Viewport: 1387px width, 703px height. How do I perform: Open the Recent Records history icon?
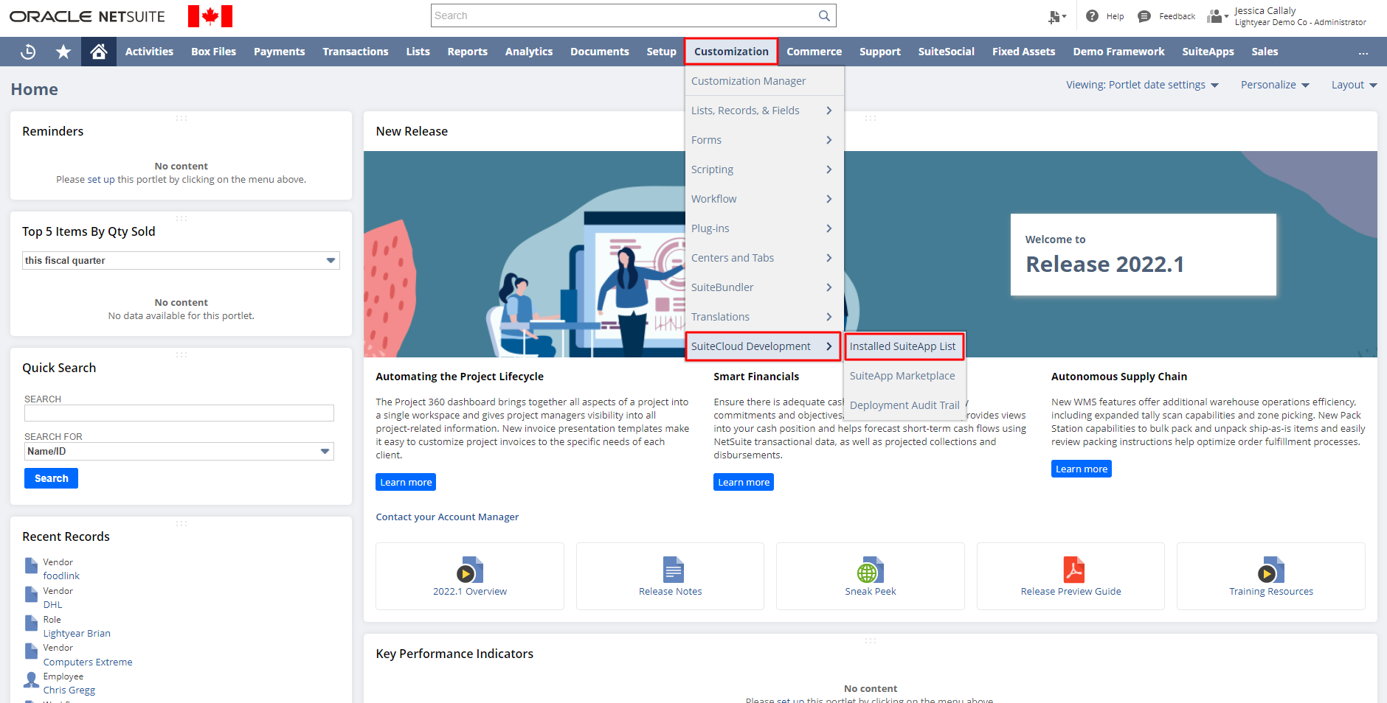[28, 52]
